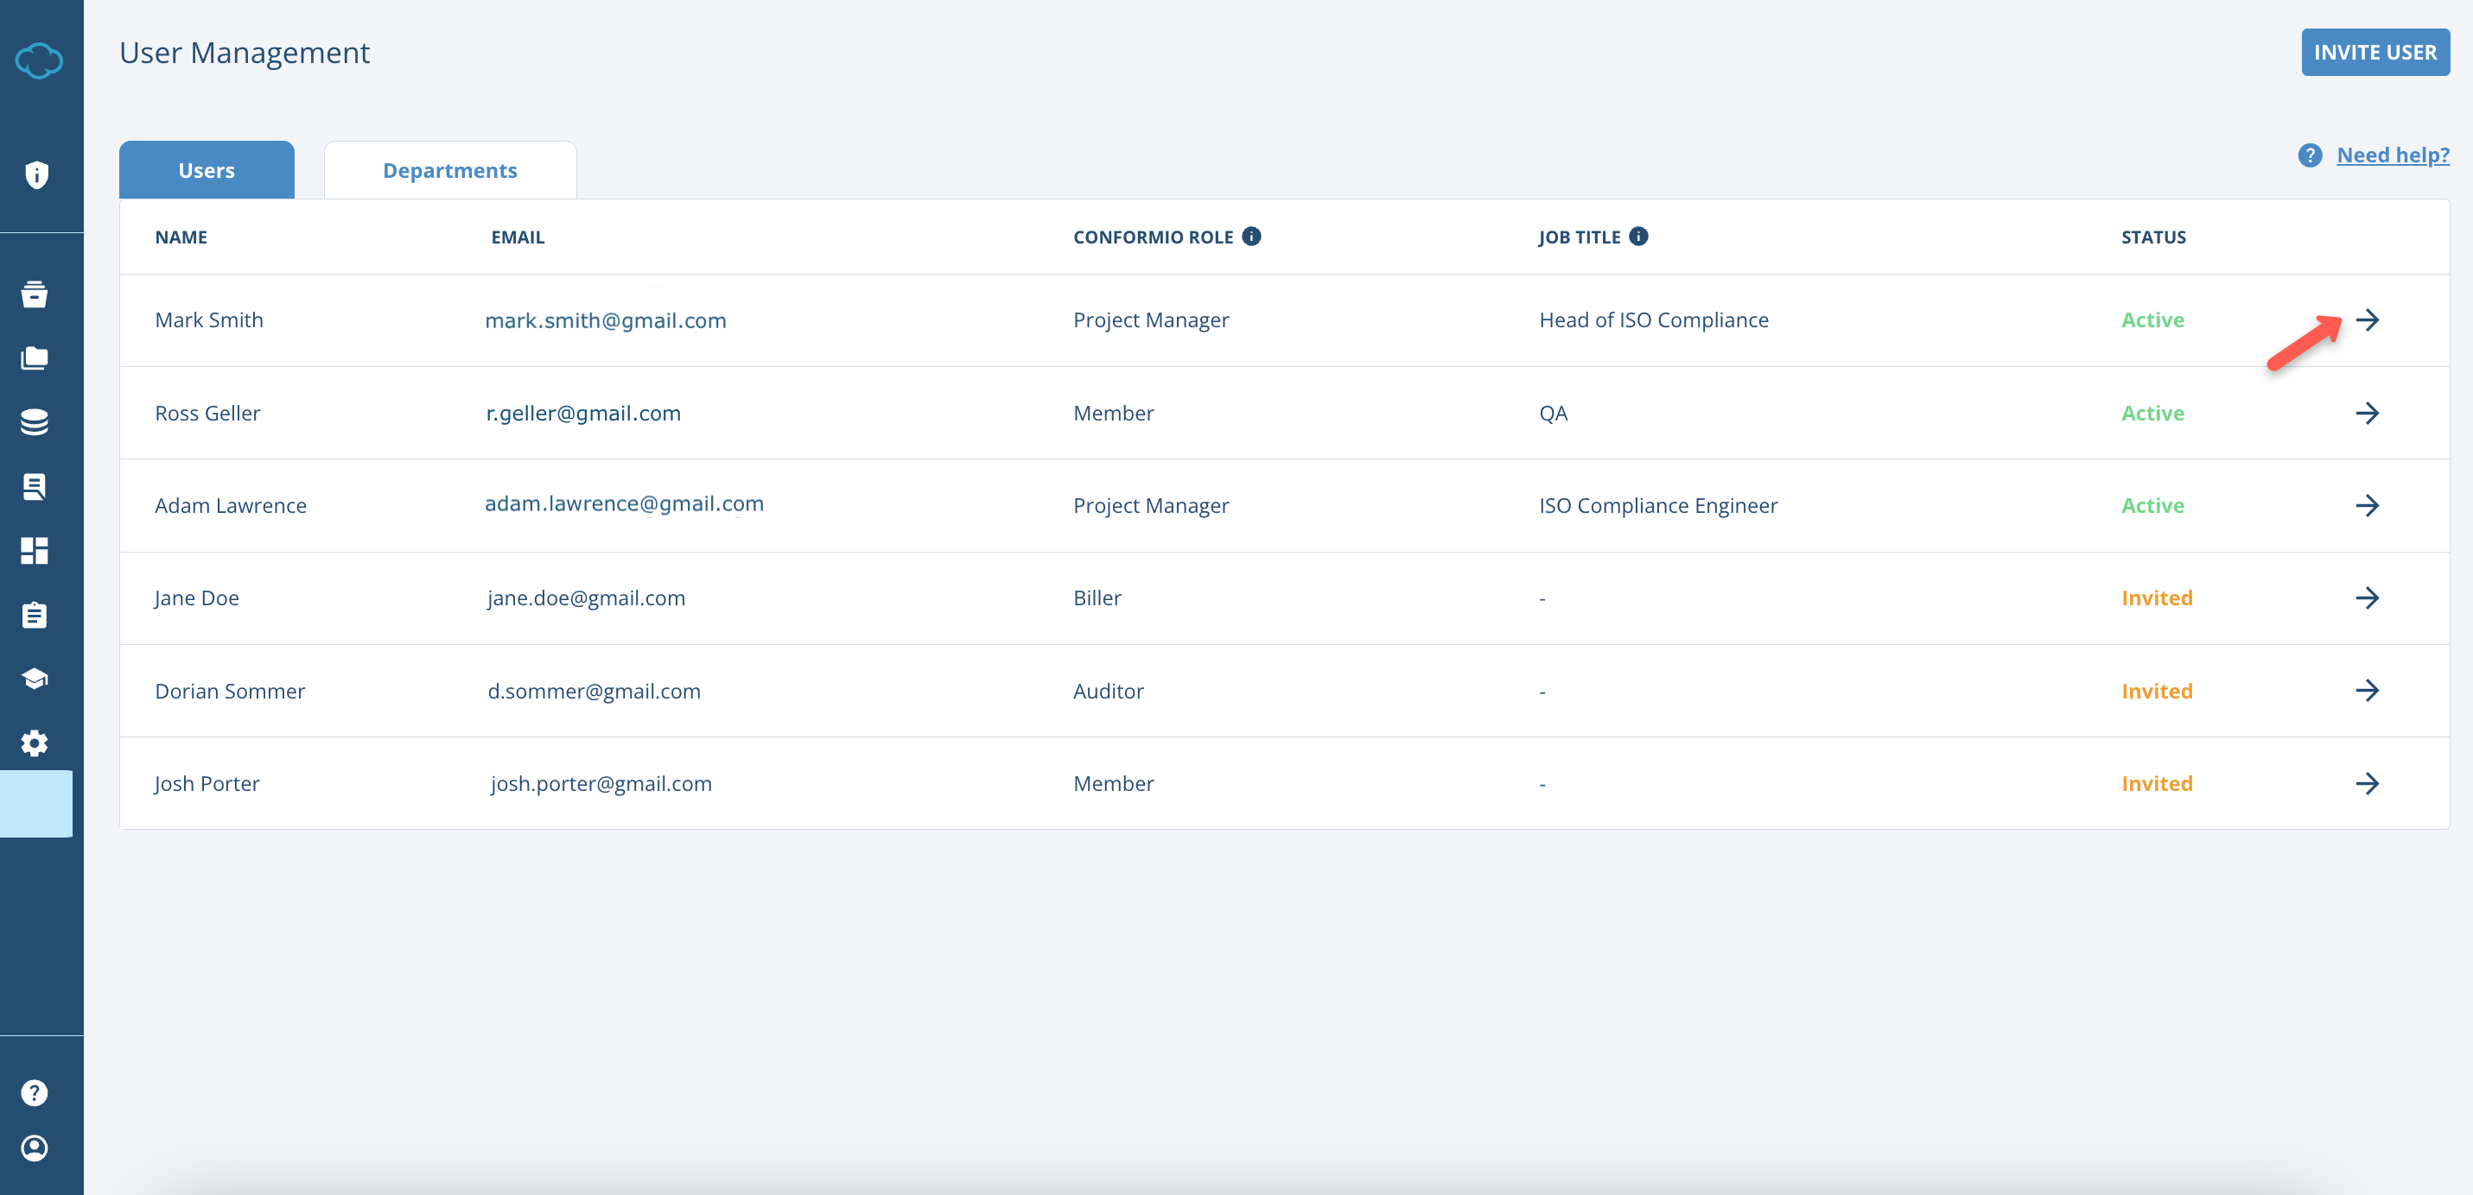Open the settings gear in the sidebar
This screenshot has width=2473, height=1195.
pyautogui.click(x=35, y=743)
